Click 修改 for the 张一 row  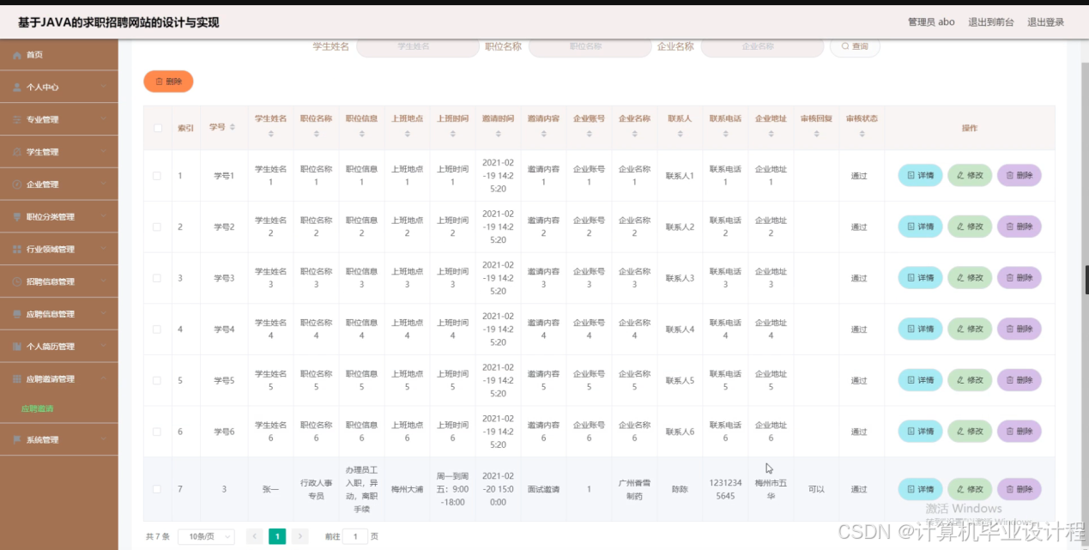[x=970, y=489]
